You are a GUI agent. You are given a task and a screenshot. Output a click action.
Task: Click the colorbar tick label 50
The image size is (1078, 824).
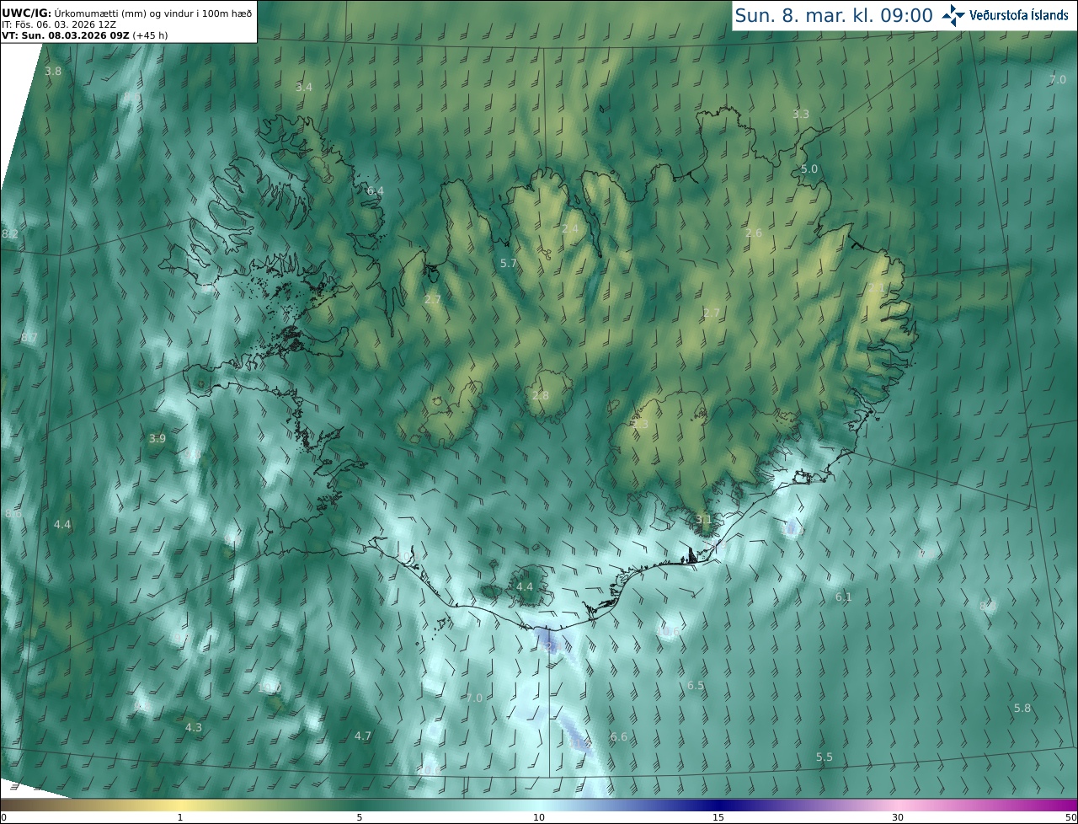click(x=1071, y=817)
